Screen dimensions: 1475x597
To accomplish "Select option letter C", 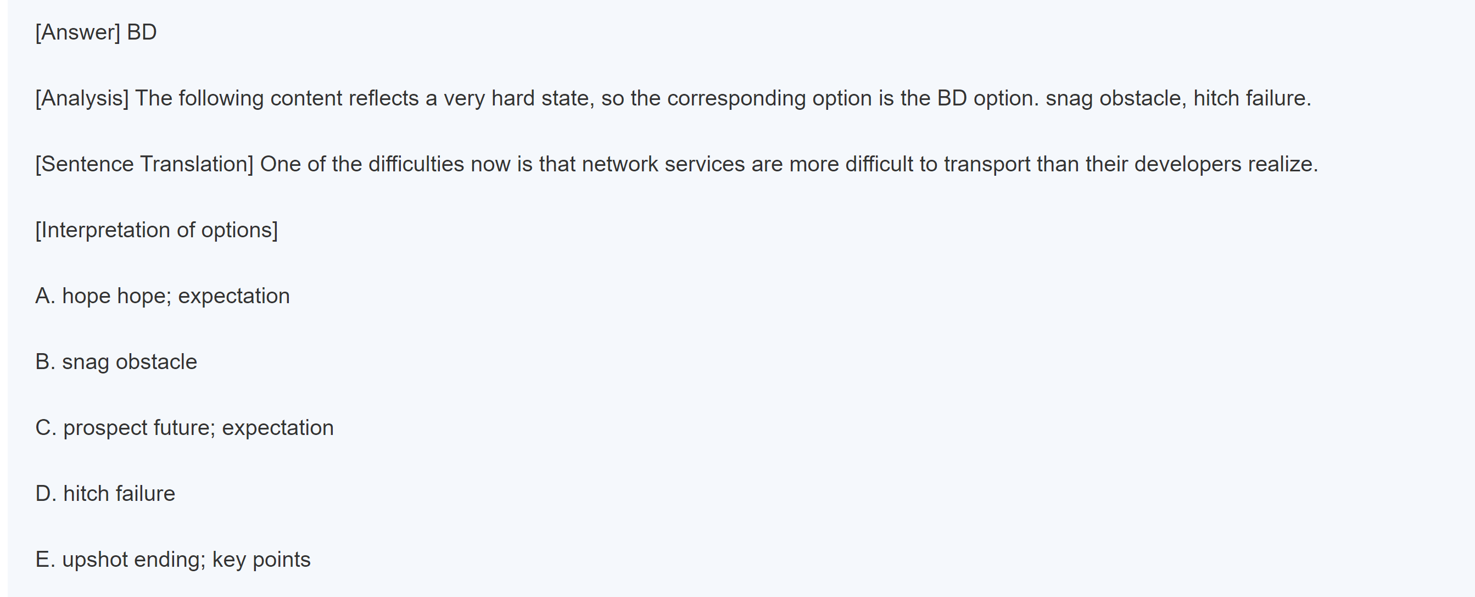I will [x=44, y=428].
